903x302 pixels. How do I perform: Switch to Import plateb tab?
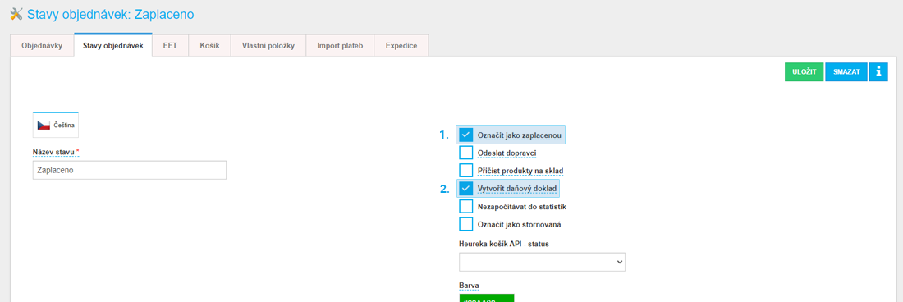pyautogui.click(x=340, y=45)
